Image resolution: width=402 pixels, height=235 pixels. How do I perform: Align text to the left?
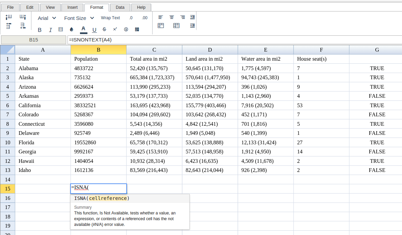161,17
